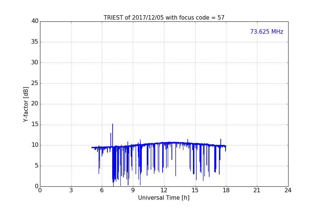The image size is (320, 213).
Task: Click the y-axis tick label '25'
Action: (35, 83)
